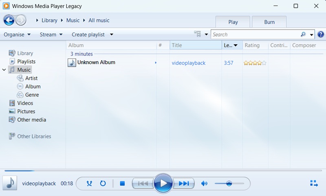Screen dimensions: 326x196
Task: Turn repeat on
Action: point(103,183)
